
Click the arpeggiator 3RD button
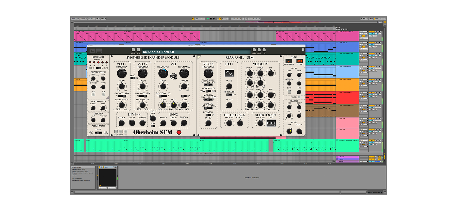point(93,94)
